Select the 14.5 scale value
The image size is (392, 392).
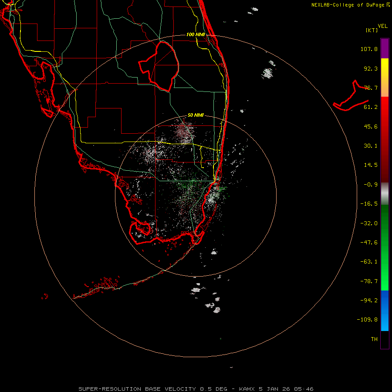pyautogui.click(x=371, y=165)
